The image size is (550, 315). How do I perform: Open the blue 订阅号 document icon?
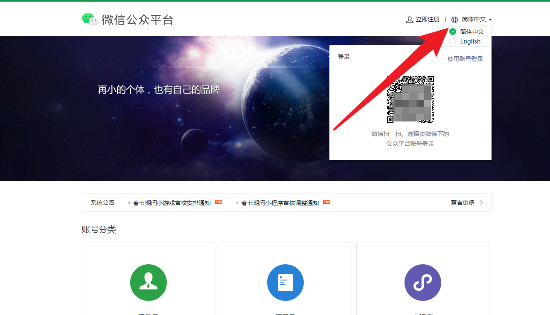[285, 283]
